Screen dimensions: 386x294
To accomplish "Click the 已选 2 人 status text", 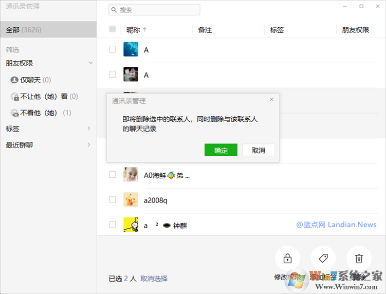I will [123, 279].
